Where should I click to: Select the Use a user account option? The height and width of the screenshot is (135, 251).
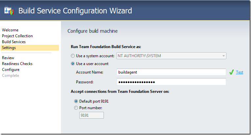pos(73,64)
